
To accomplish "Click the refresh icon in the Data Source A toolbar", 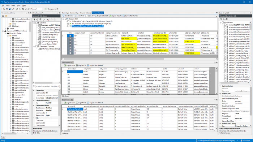I will point(37,20).
